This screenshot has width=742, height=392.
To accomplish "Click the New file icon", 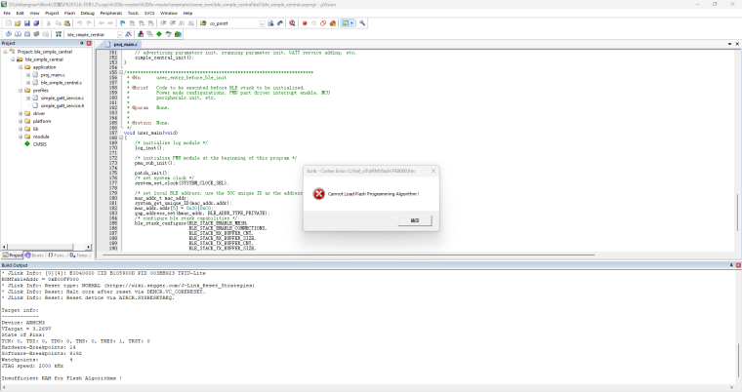I will coord(9,23).
